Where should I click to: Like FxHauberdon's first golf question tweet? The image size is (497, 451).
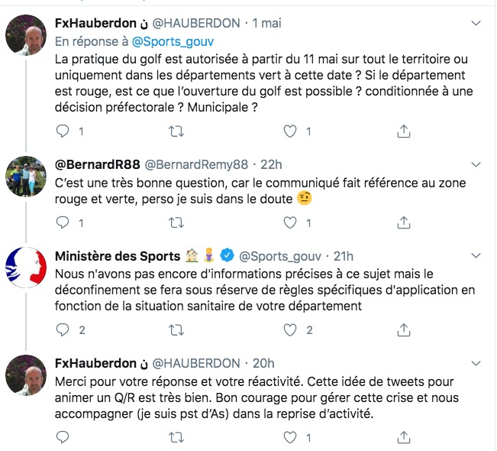289,131
